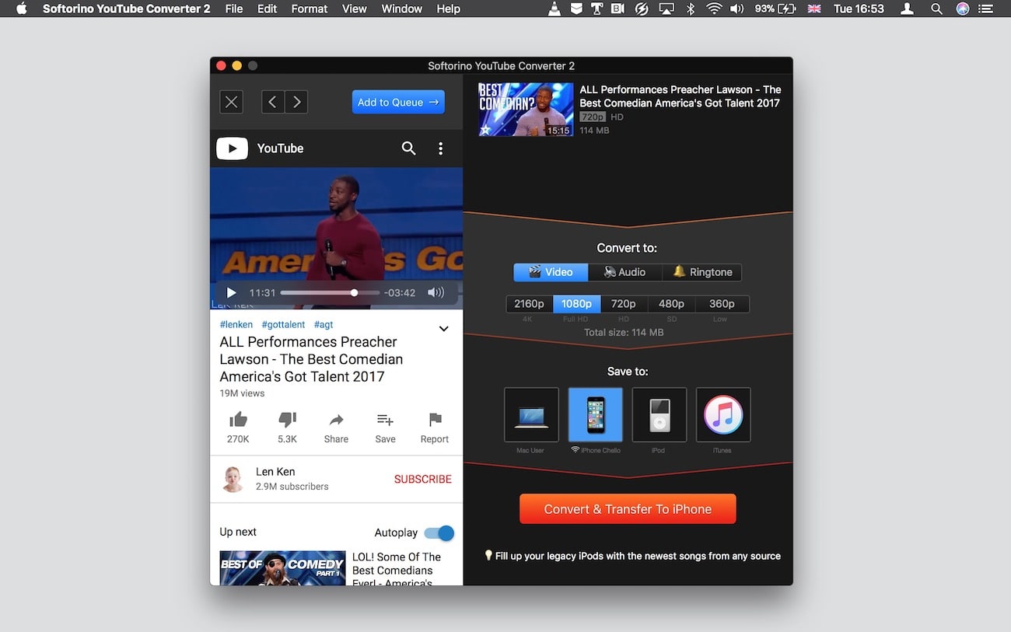Image resolution: width=1011 pixels, height=632 pixels.
Task: Open the queued video thumbnail Best Comedian
Action: click(526, 110)
